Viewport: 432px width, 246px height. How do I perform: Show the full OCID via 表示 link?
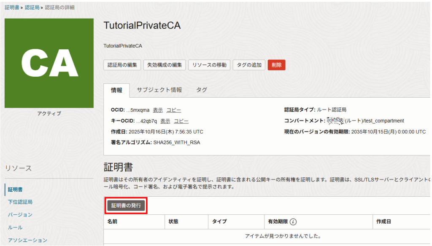(x=158, y=110)
